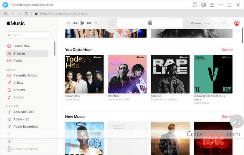Click Apple Music R&B curator link
The height and width of the screenshot is (155, 244).
(119, 99)
